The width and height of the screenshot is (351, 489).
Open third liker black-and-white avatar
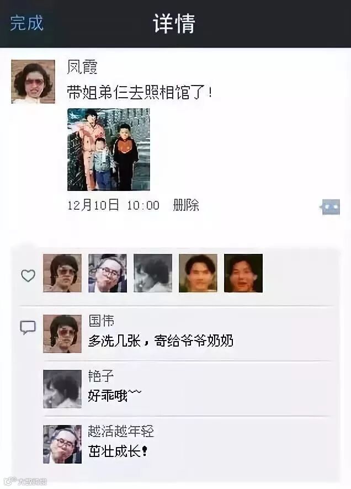pos(153,273)
